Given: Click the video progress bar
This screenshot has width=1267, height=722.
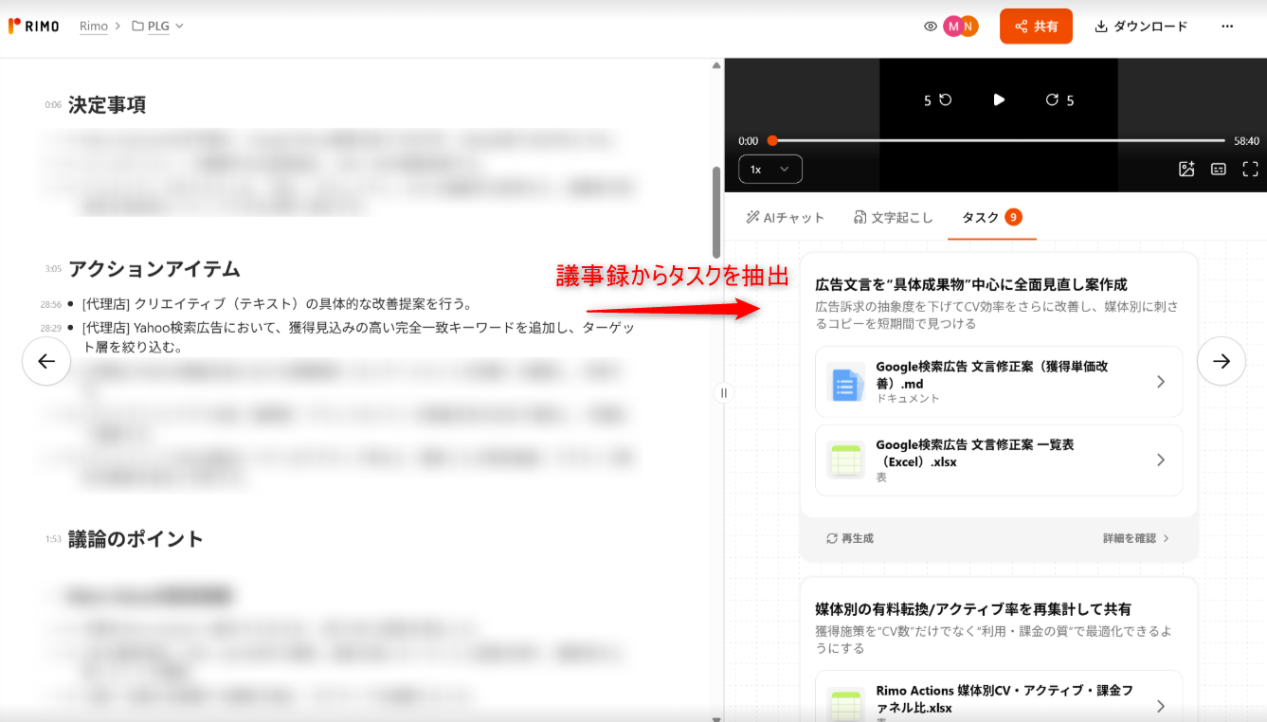Looking at the screenshot, I should tap(997, 140).
